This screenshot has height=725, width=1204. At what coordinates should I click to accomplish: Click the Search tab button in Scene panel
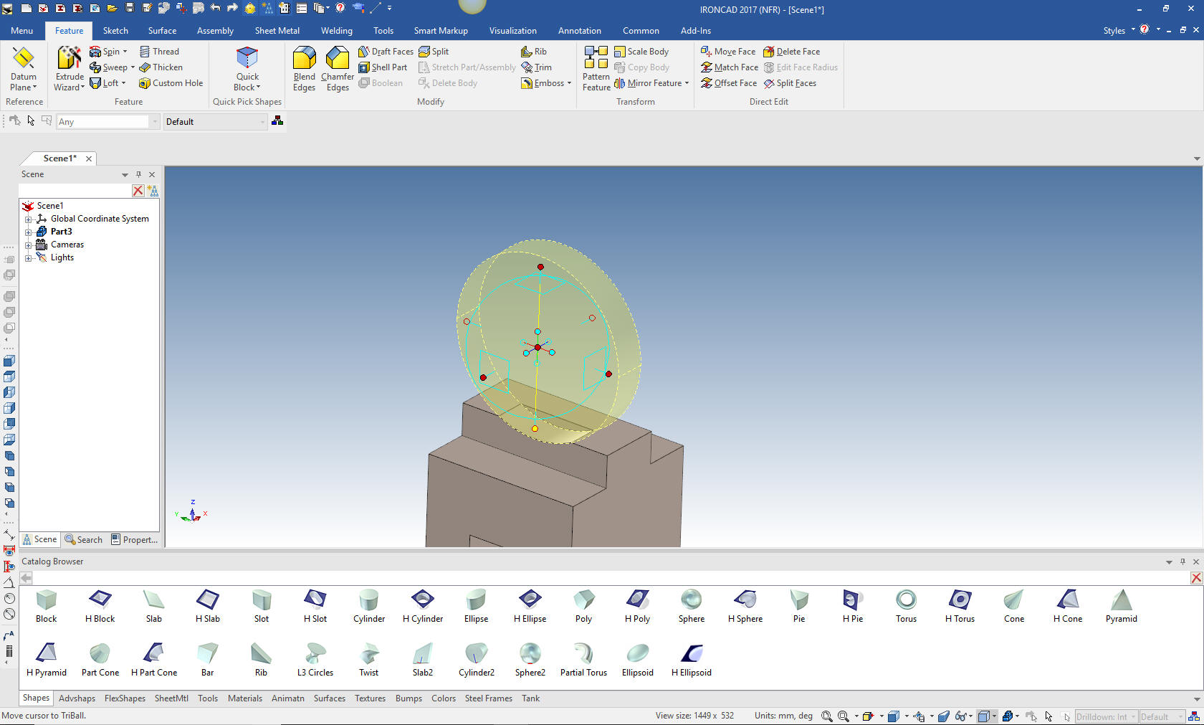coord(83,540)
